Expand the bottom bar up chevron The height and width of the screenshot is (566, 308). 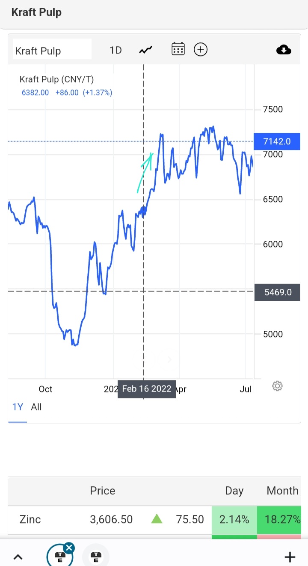(18, 557)
